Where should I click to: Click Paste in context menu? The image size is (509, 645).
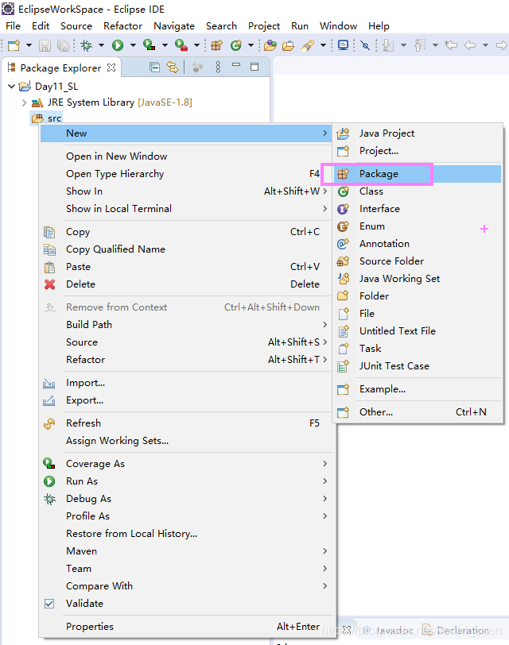pyautogui.click(x=186, y=267)
